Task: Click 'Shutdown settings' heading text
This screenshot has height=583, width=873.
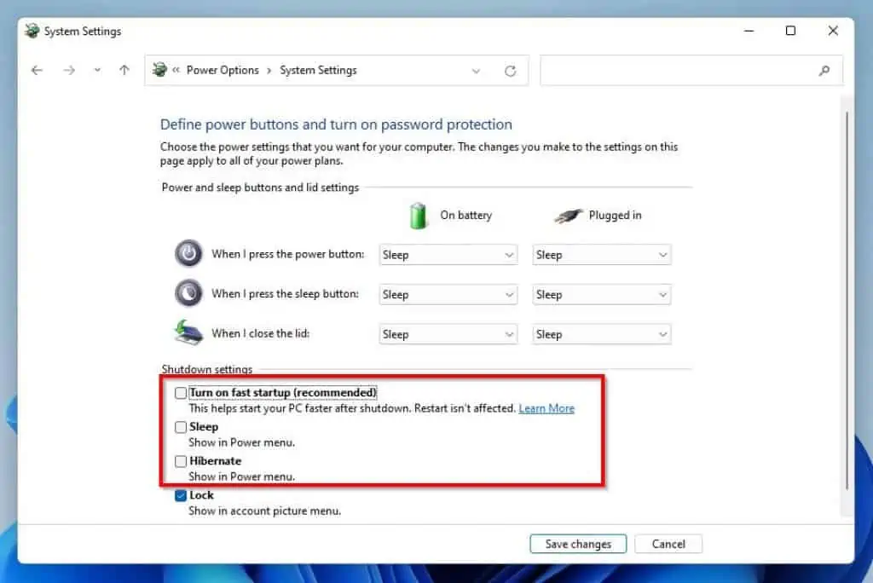Action: (206, 369)
